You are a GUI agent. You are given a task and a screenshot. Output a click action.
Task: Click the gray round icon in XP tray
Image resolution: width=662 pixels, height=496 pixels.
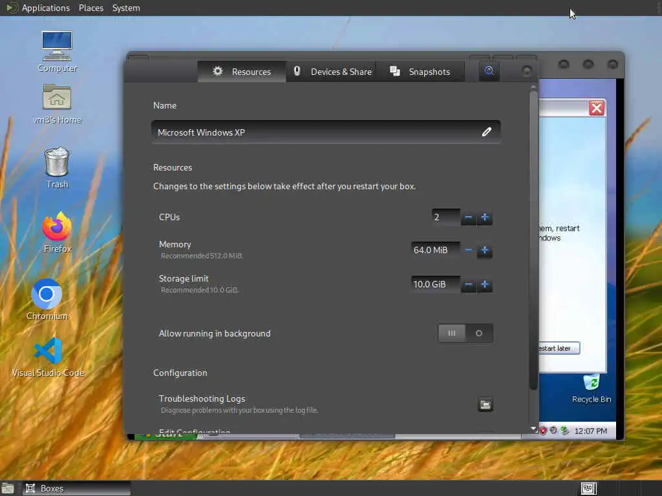[x=553, y=431]
